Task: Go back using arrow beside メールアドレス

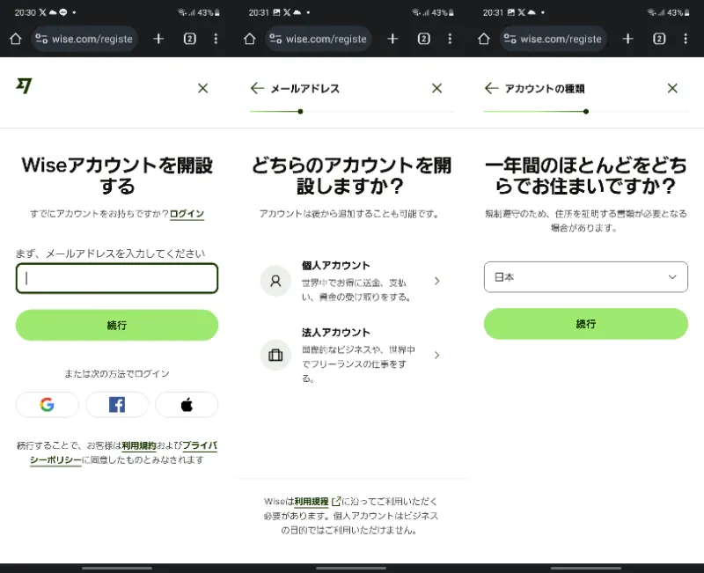Action: pyautogui.click(x=257, y=89)
